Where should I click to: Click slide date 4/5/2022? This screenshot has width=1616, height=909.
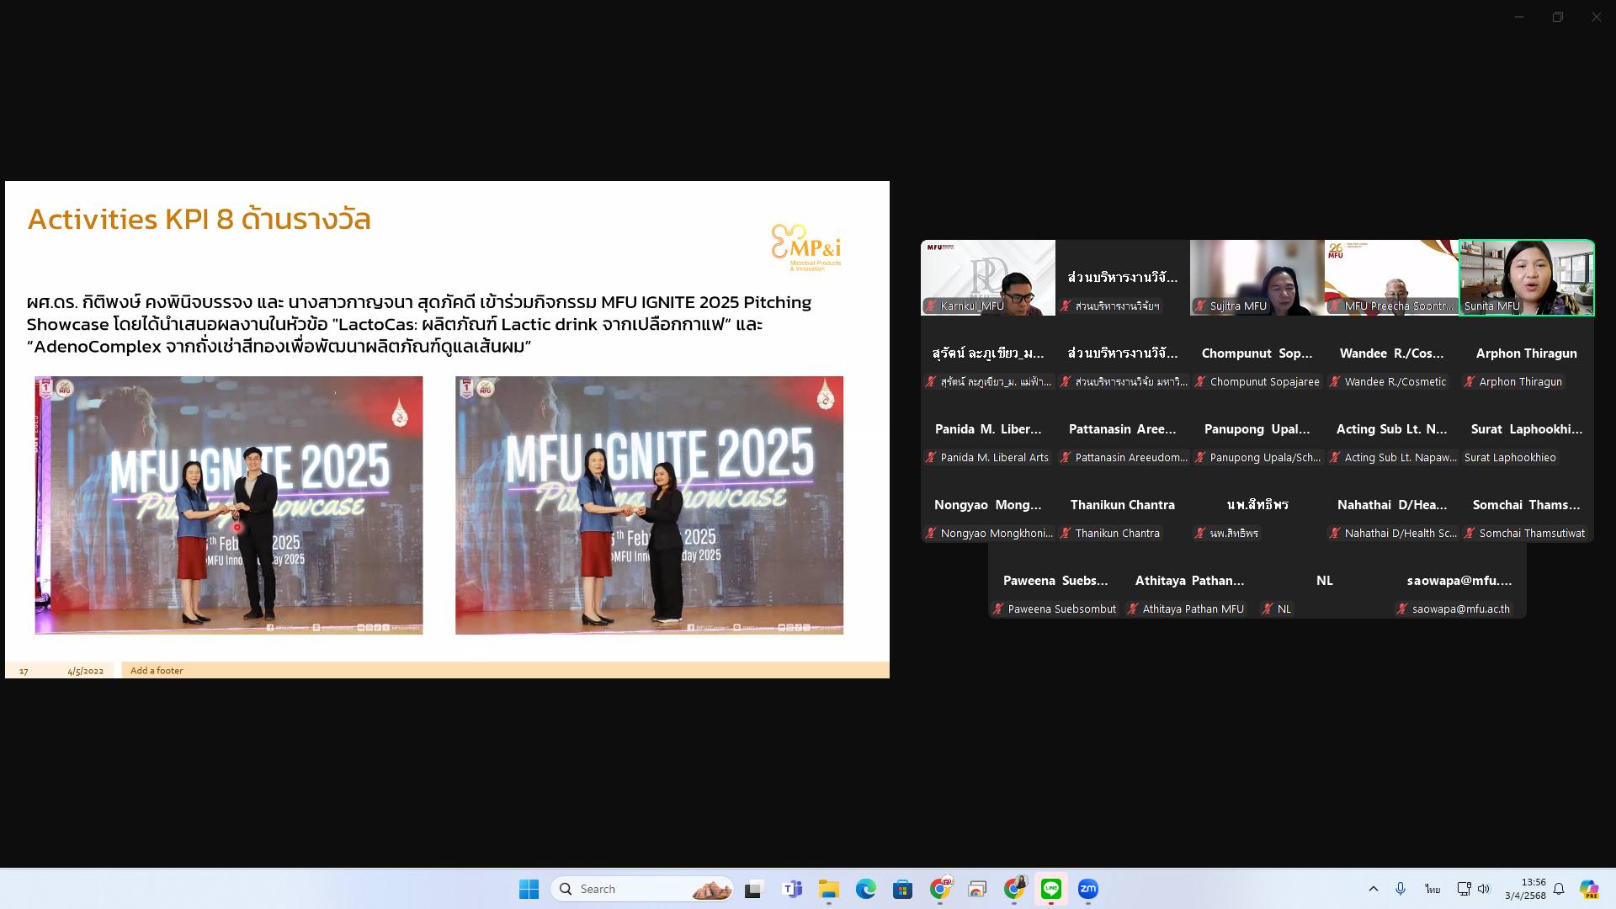click(86, 671)
